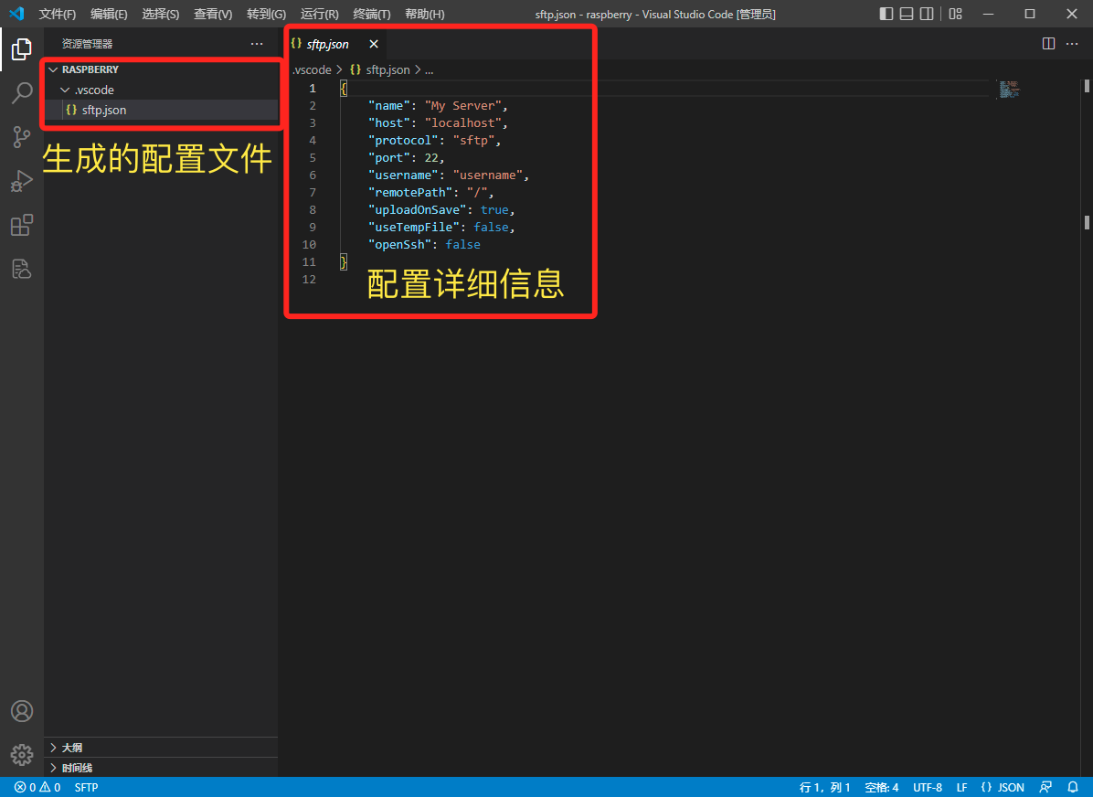
Task: Open the Accounts icon in activity bar
Action: [22, 710]
